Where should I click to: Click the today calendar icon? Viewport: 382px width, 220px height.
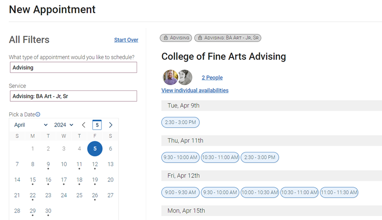pyautogui.click(x=97, y=125)
